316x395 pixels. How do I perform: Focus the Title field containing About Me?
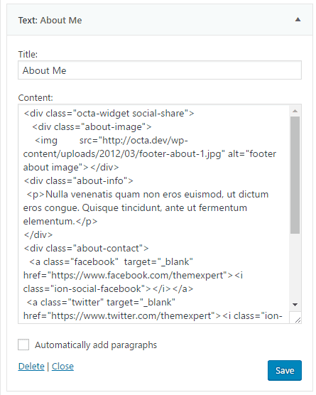click(x=160, y=70)
